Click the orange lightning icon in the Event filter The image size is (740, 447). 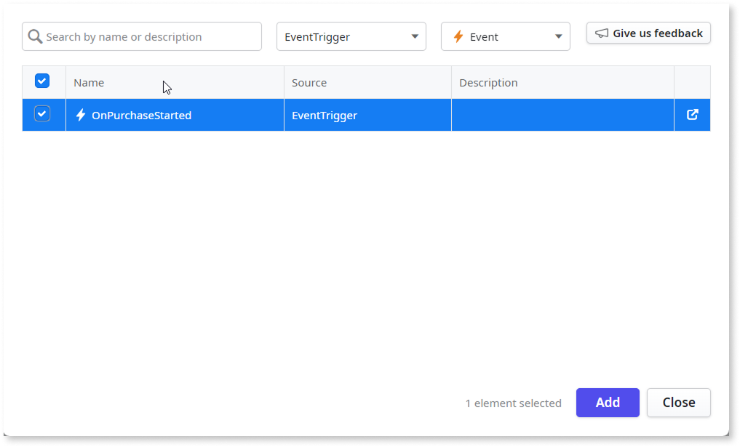pyautogui.click(x=458, y=36)
